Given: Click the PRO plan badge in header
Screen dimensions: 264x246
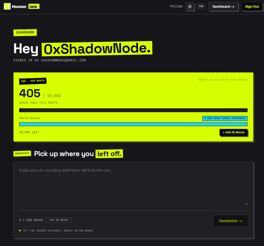Looking at the screenshot, I should (201, 6).
